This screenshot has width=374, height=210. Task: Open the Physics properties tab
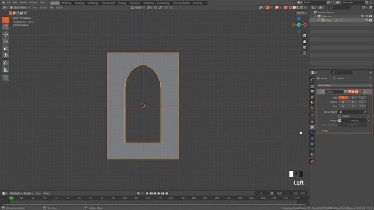tap(312, 138)
